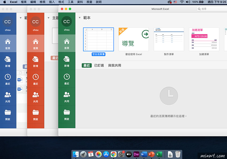Open System Preferences in the Dock
227x159 pixels.
pos(121,154)
